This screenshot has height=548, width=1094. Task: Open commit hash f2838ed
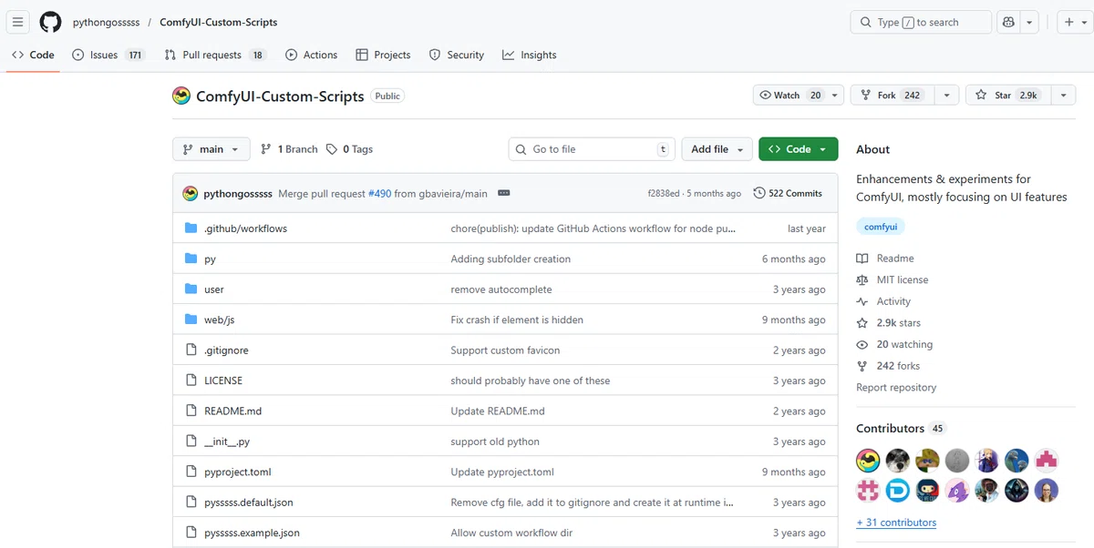(664, 194)
